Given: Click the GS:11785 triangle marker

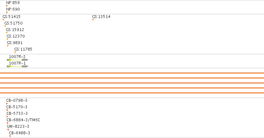Looking at the screenshot, I should click(x=15, y=52).
